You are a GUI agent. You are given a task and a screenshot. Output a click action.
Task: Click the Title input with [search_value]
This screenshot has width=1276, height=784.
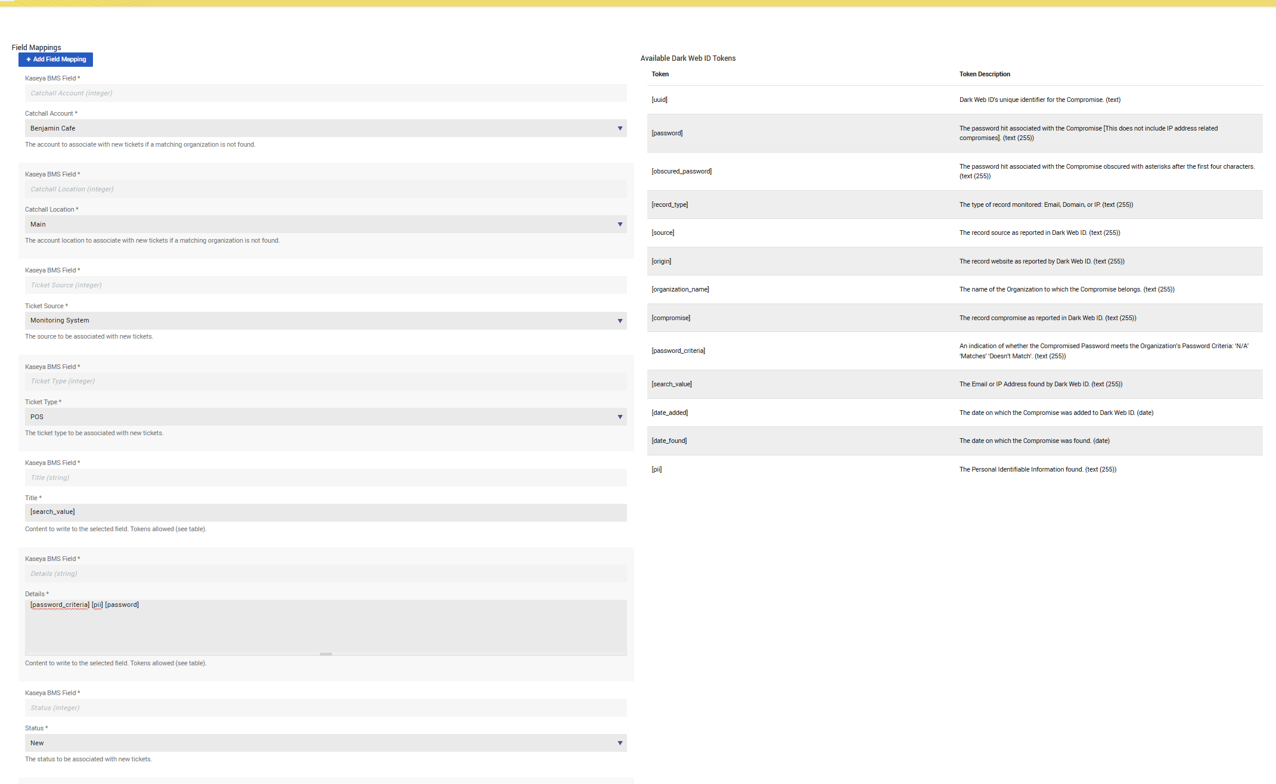(x=325, y=512)
